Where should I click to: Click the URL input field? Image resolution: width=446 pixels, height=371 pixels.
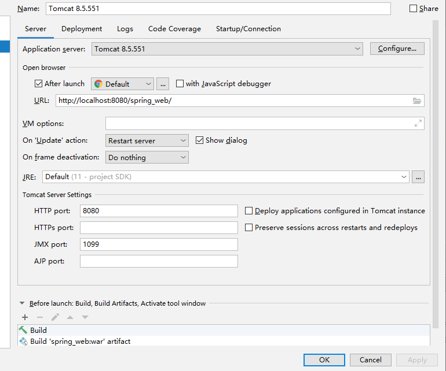240,101
